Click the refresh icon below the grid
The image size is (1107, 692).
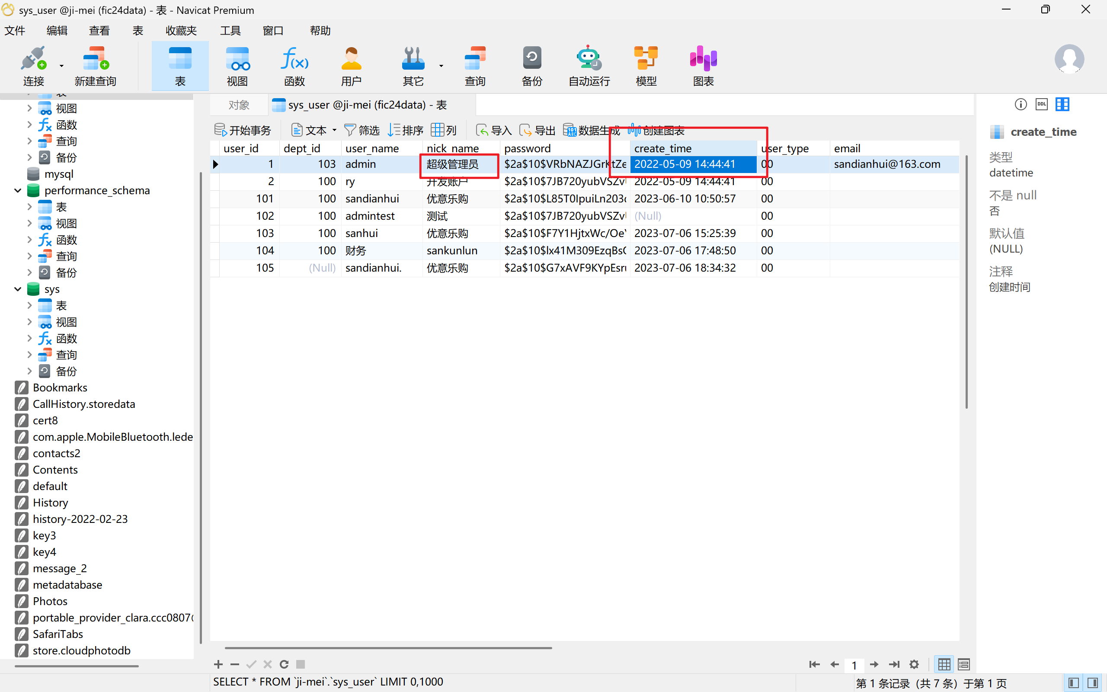[x=284, y=664]
